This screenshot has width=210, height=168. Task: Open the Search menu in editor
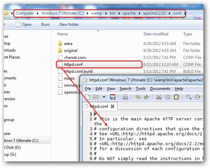(x=125, y=89)
